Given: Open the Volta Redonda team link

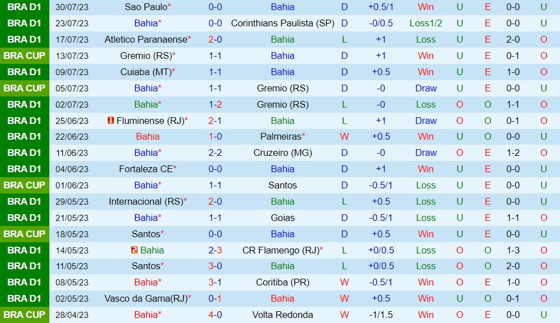Looking at the screenshot, I should 282,315.
